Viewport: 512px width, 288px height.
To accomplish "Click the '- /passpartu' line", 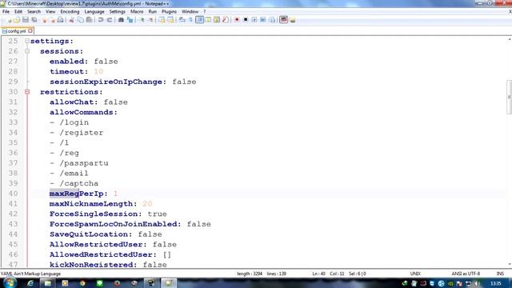I will click(79, 163).
